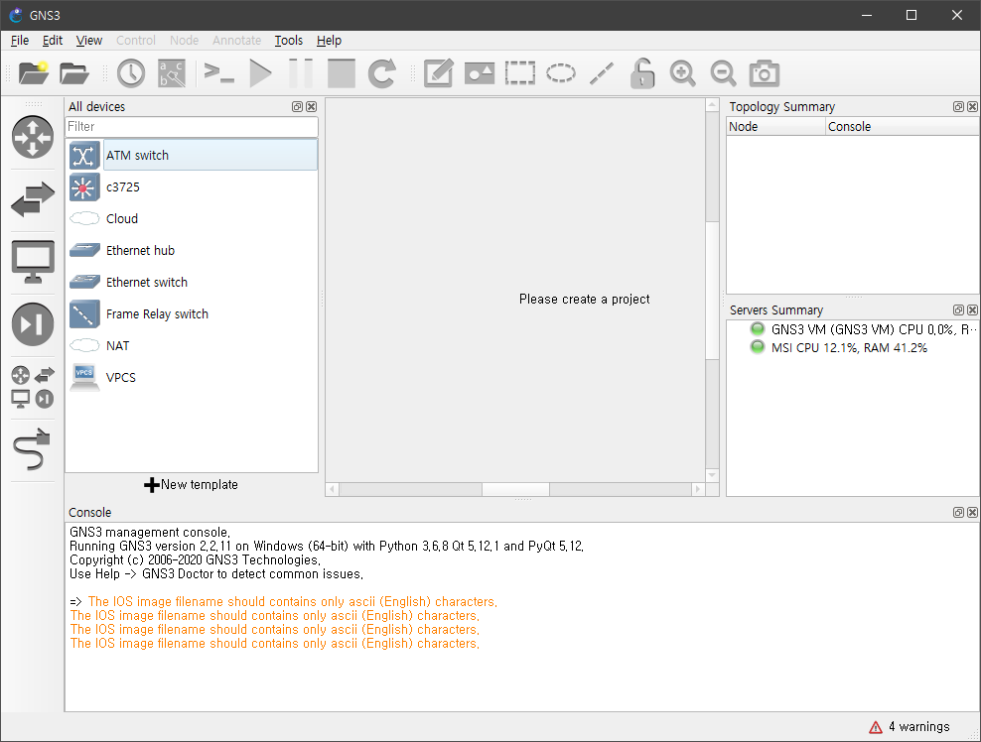Toggle show/hide interface labels icon

pos(172,73)
